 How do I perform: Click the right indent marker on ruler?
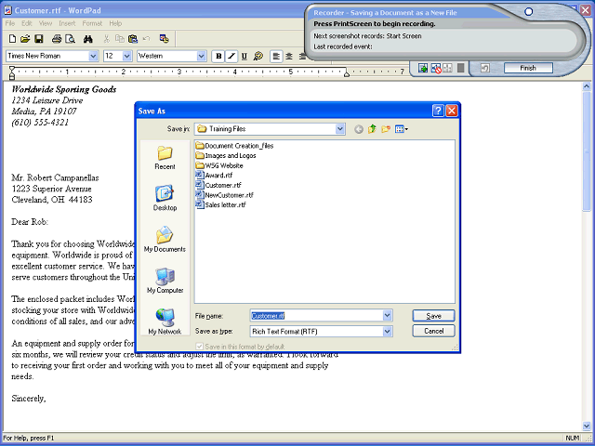(x=347, y=74)
